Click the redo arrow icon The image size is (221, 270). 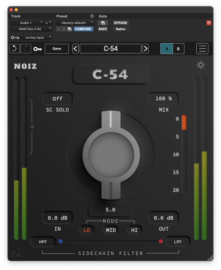(x=26, y=49)
